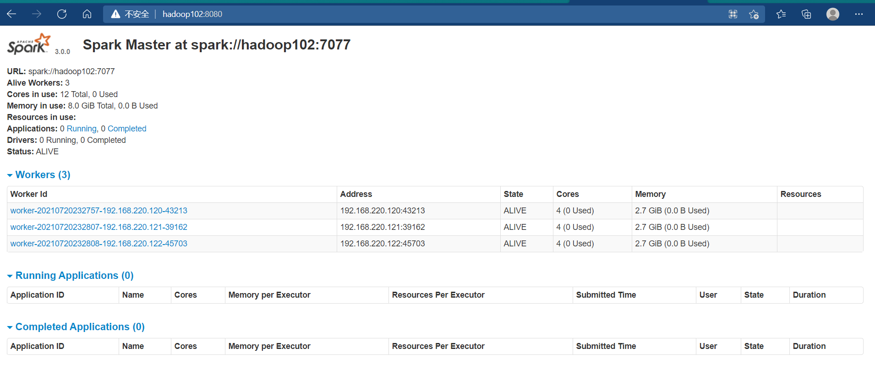
Task: Open the Completed applications link
Action: pos(127,129)
